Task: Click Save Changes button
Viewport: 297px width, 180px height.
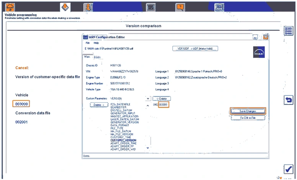Action: point(248,111)
